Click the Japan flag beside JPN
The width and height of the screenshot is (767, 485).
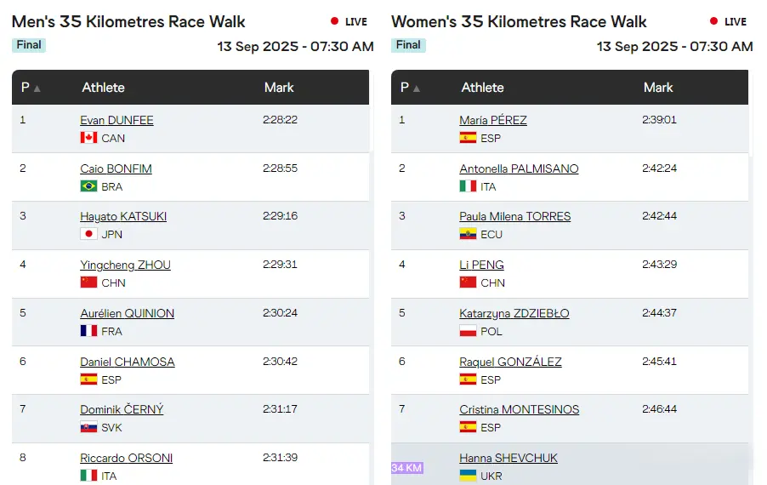(x=88, y=234)
